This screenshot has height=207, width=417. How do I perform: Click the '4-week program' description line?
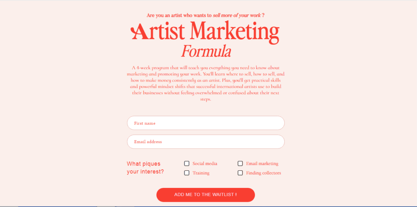206,68
